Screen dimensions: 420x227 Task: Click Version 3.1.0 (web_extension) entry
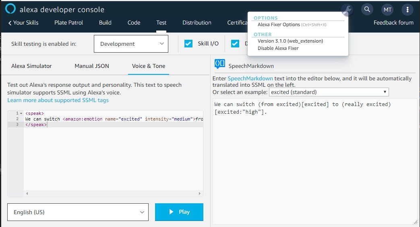click(x=290, y=41)
